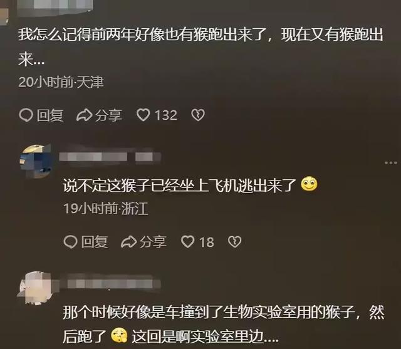The height and width of the screenshot is (349, 401).
Task: Like the comment with 132 likes
Action: pyautogui.click(x=143, y=115)
